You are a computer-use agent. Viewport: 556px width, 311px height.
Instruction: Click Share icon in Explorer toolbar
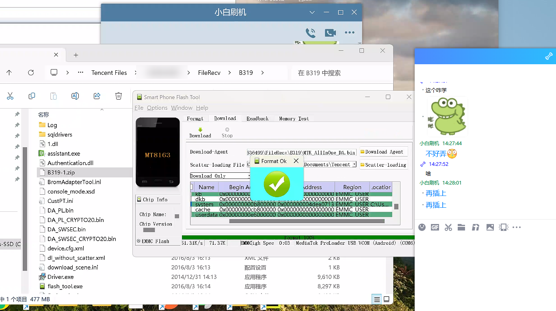[x=97, y=96]
